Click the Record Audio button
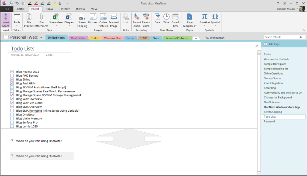 [137, 20]
